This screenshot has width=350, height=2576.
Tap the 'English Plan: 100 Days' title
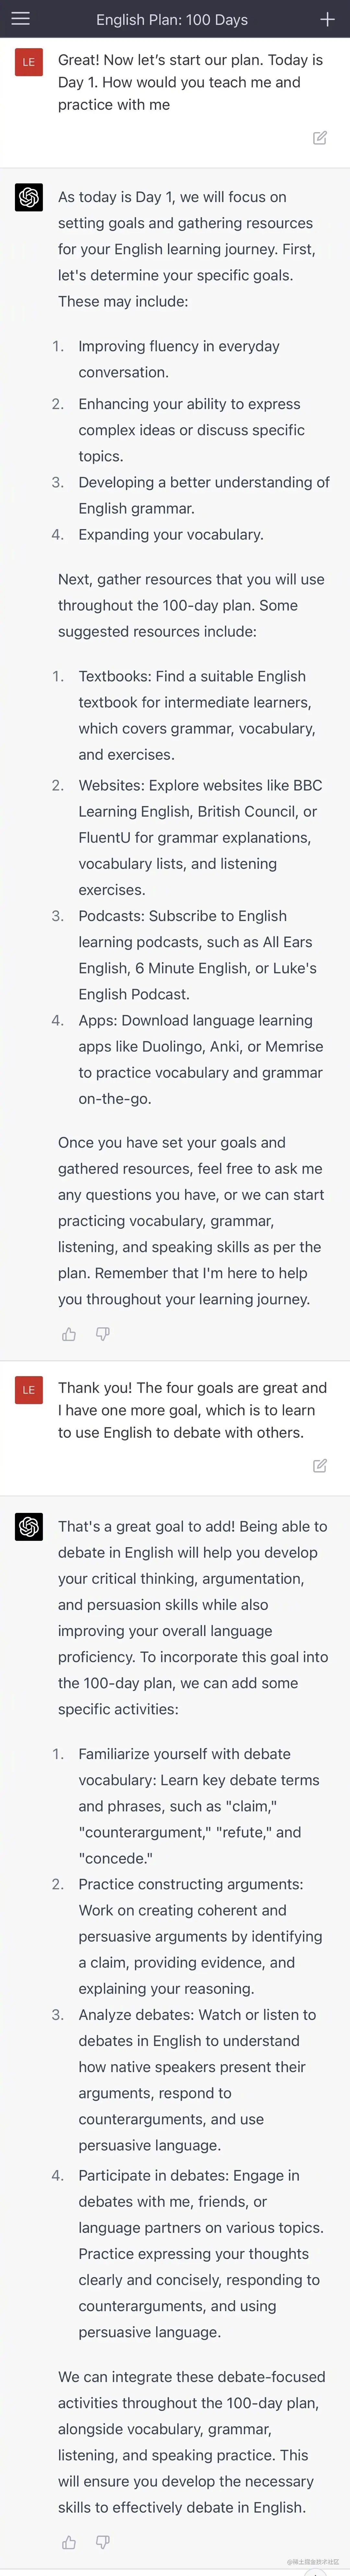pyautogui.click(x=172, y=19)
